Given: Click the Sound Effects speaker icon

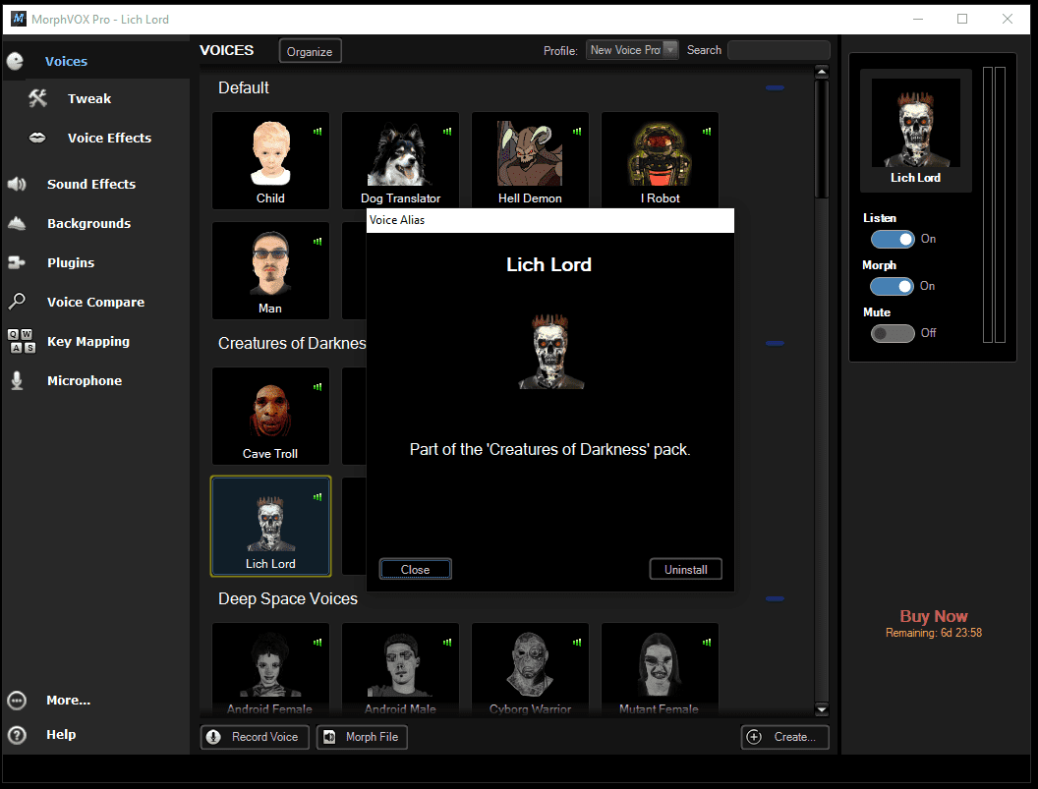Looking at the screenshot, I should [17, 184].
